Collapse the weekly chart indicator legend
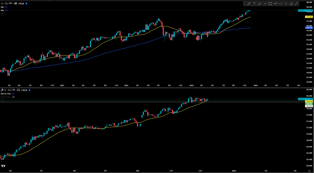Screen dimensions: 314x173 [2, 14]
